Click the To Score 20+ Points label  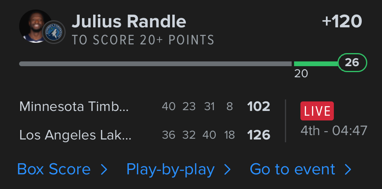(143, 40)
